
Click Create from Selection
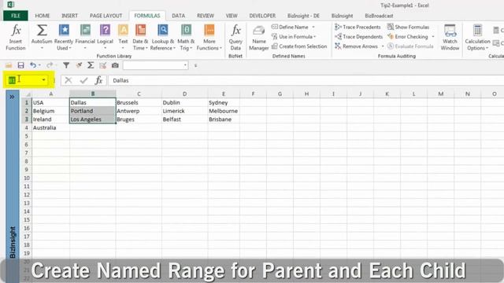pos(299,46)
